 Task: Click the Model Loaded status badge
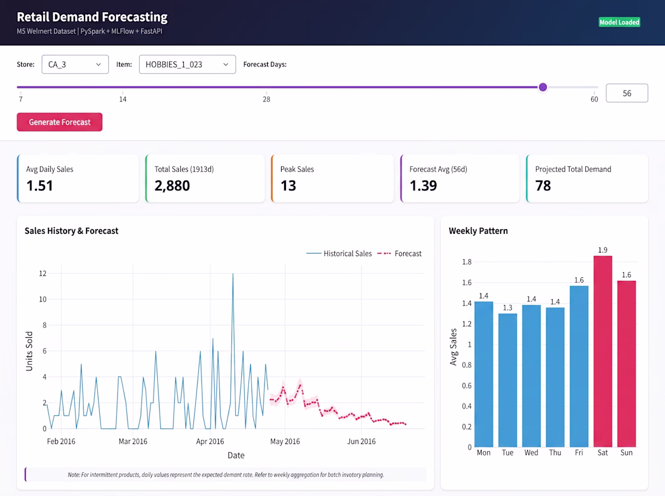pyautogui.click(x=619, y=22)
